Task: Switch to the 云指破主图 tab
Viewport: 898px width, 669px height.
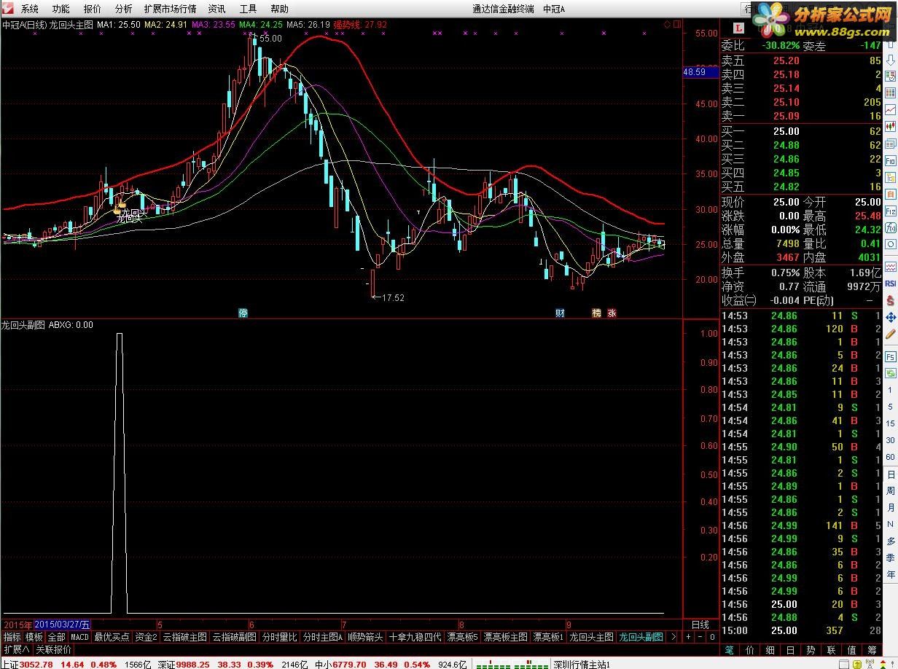Action: tap(184, 637)
